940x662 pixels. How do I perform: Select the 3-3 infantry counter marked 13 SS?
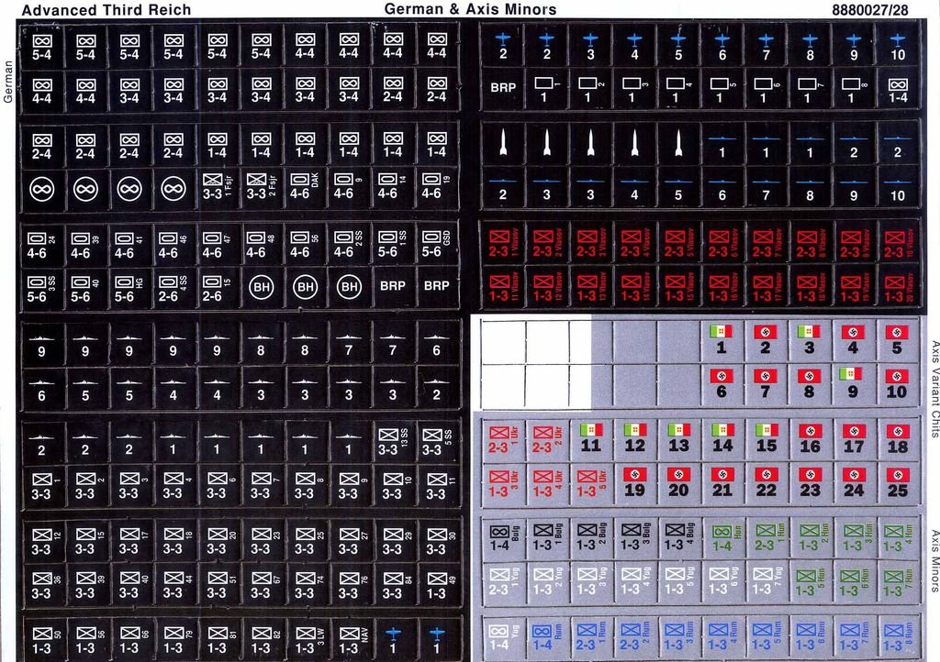point(393,442)
